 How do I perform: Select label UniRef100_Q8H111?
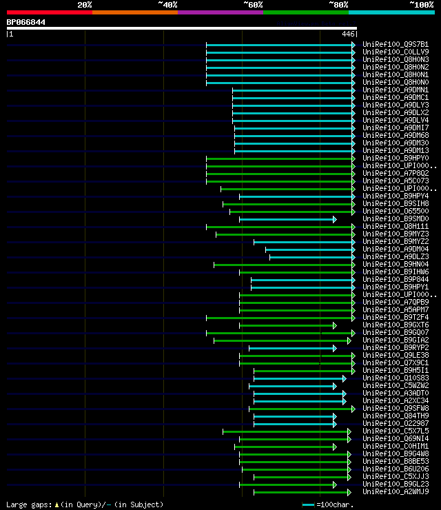pyautogui.click(x=396, y=226)
